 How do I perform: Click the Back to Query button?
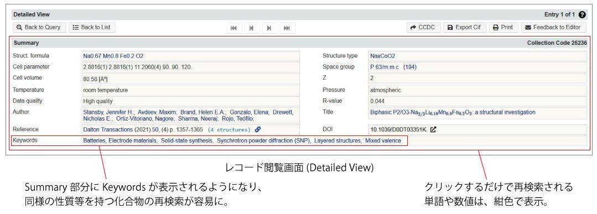point(39,27)
